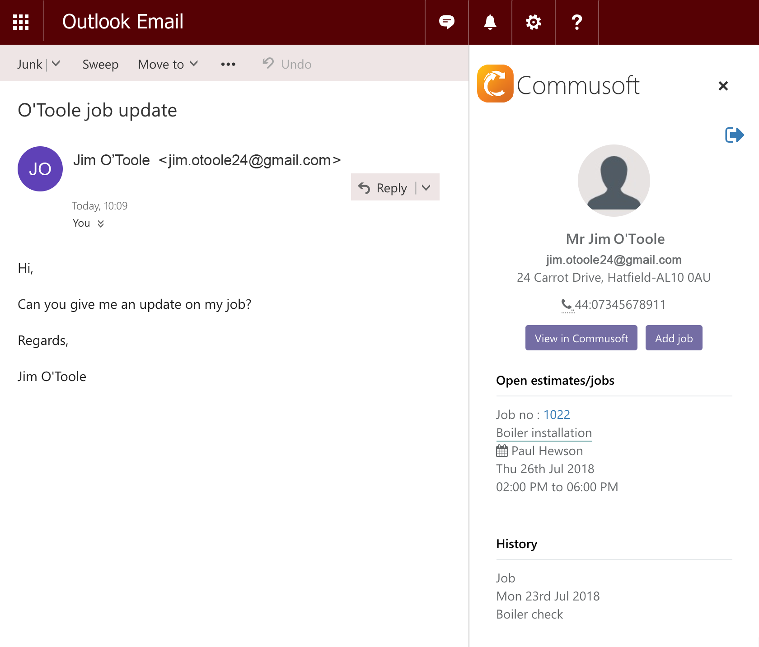Click the customer name Mr Jim O'Toole
The image size is (759, 647).
click(x=615, y=239)
